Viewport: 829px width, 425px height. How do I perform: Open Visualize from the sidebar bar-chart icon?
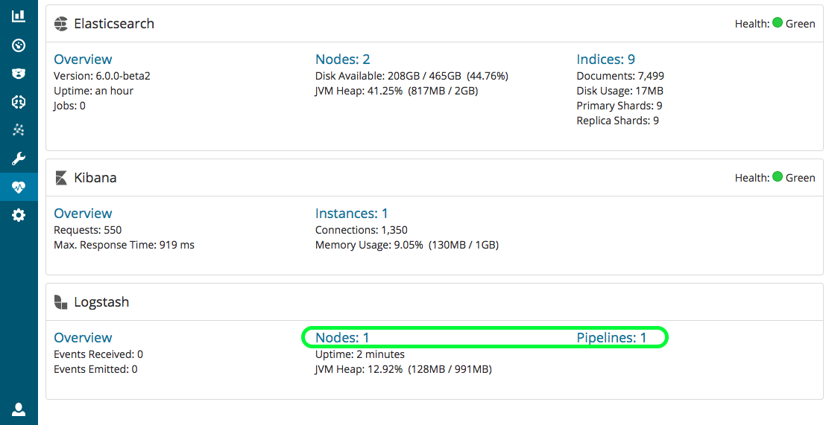[19, 16]
